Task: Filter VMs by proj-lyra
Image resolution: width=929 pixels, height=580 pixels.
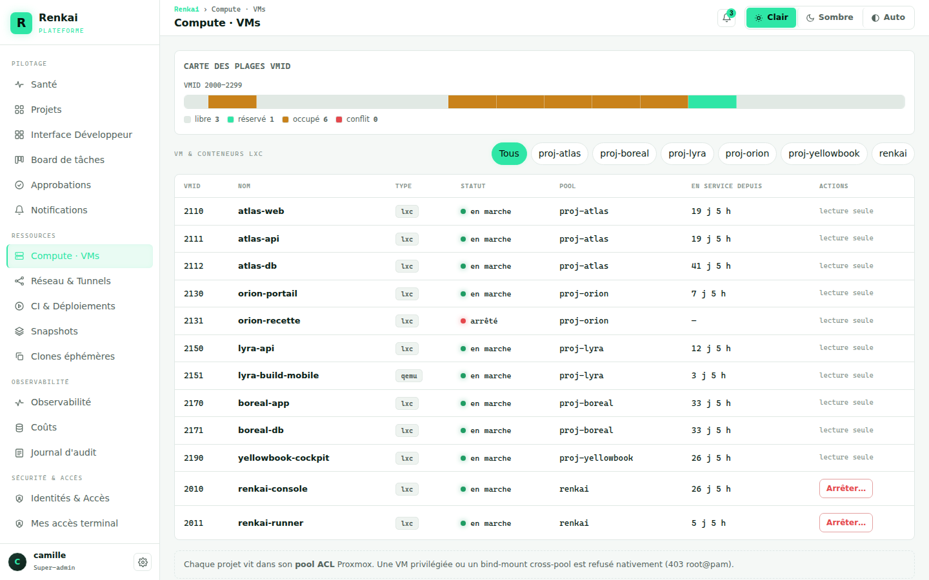Action: pyautogui.click(x=687, y=153)
